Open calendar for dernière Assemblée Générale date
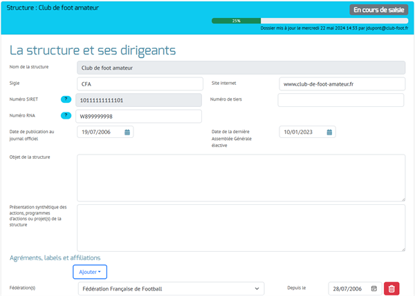 click(x=330, y=132)
